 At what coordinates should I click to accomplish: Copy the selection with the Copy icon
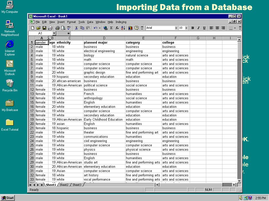coord(82,28)
